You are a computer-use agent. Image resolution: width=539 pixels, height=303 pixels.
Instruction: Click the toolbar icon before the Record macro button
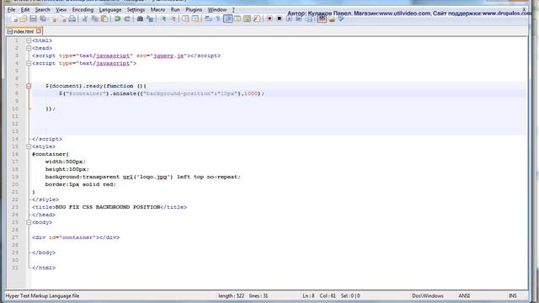click(257, 19)
